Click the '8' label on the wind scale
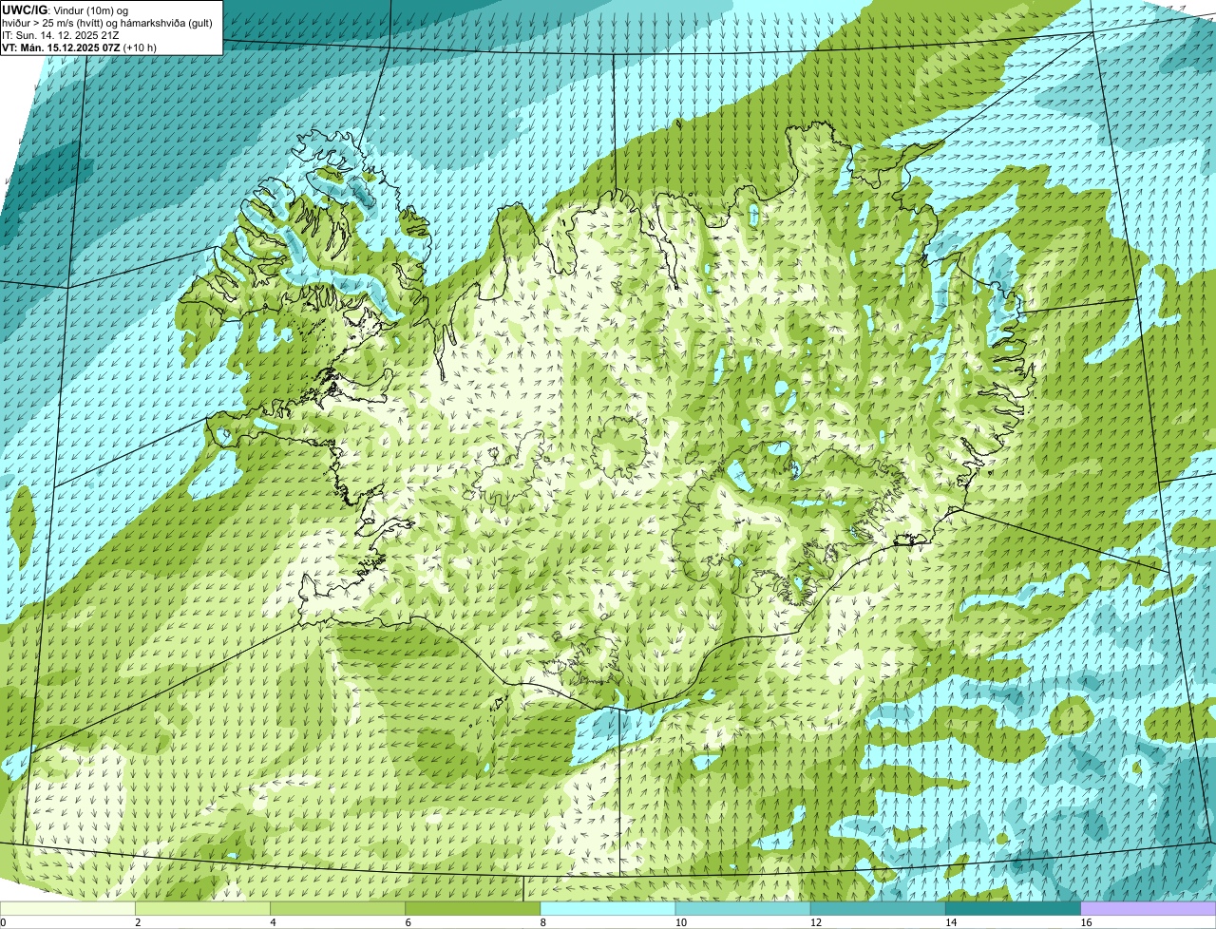The height and width of the screenshot is (929, 1216). [x=542, y=922]
